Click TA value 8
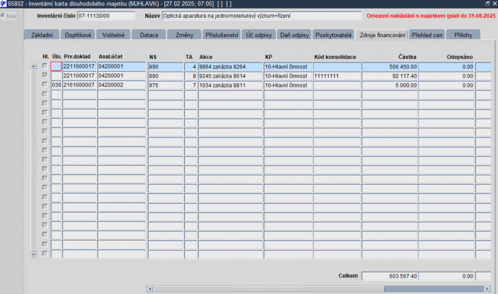 coord(190,76)
